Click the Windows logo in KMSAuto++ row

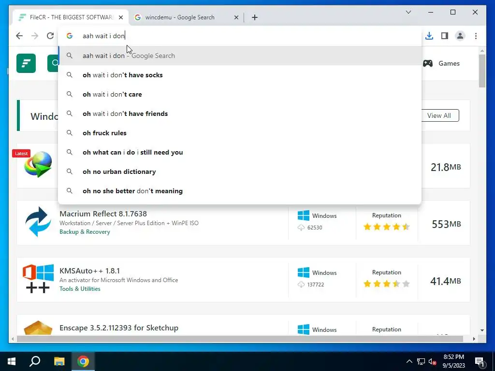tap(304, 272)
